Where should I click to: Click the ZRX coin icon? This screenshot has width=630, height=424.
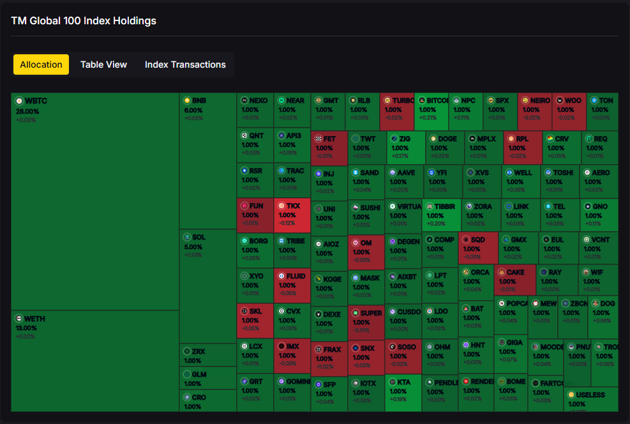pyautogui.click(x=187, y=351)
